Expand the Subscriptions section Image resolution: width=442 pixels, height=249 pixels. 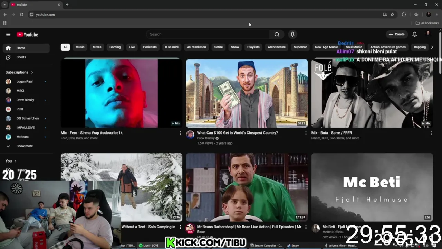pyautogui.click(x=19, y=72)
